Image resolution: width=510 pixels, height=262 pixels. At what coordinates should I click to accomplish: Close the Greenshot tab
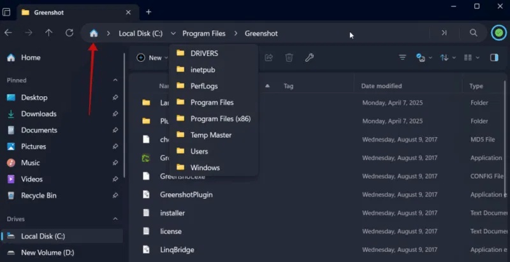coord(128,12)
